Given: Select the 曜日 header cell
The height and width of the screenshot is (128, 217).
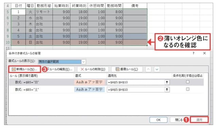Looking at the screenshot, I should coord(30,6).
